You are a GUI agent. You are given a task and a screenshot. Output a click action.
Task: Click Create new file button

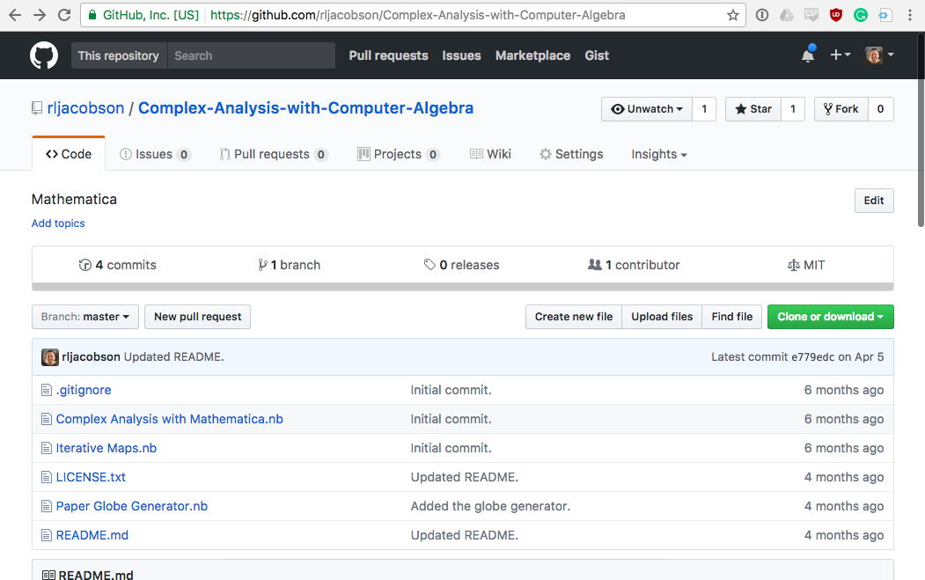pos(574,317)
